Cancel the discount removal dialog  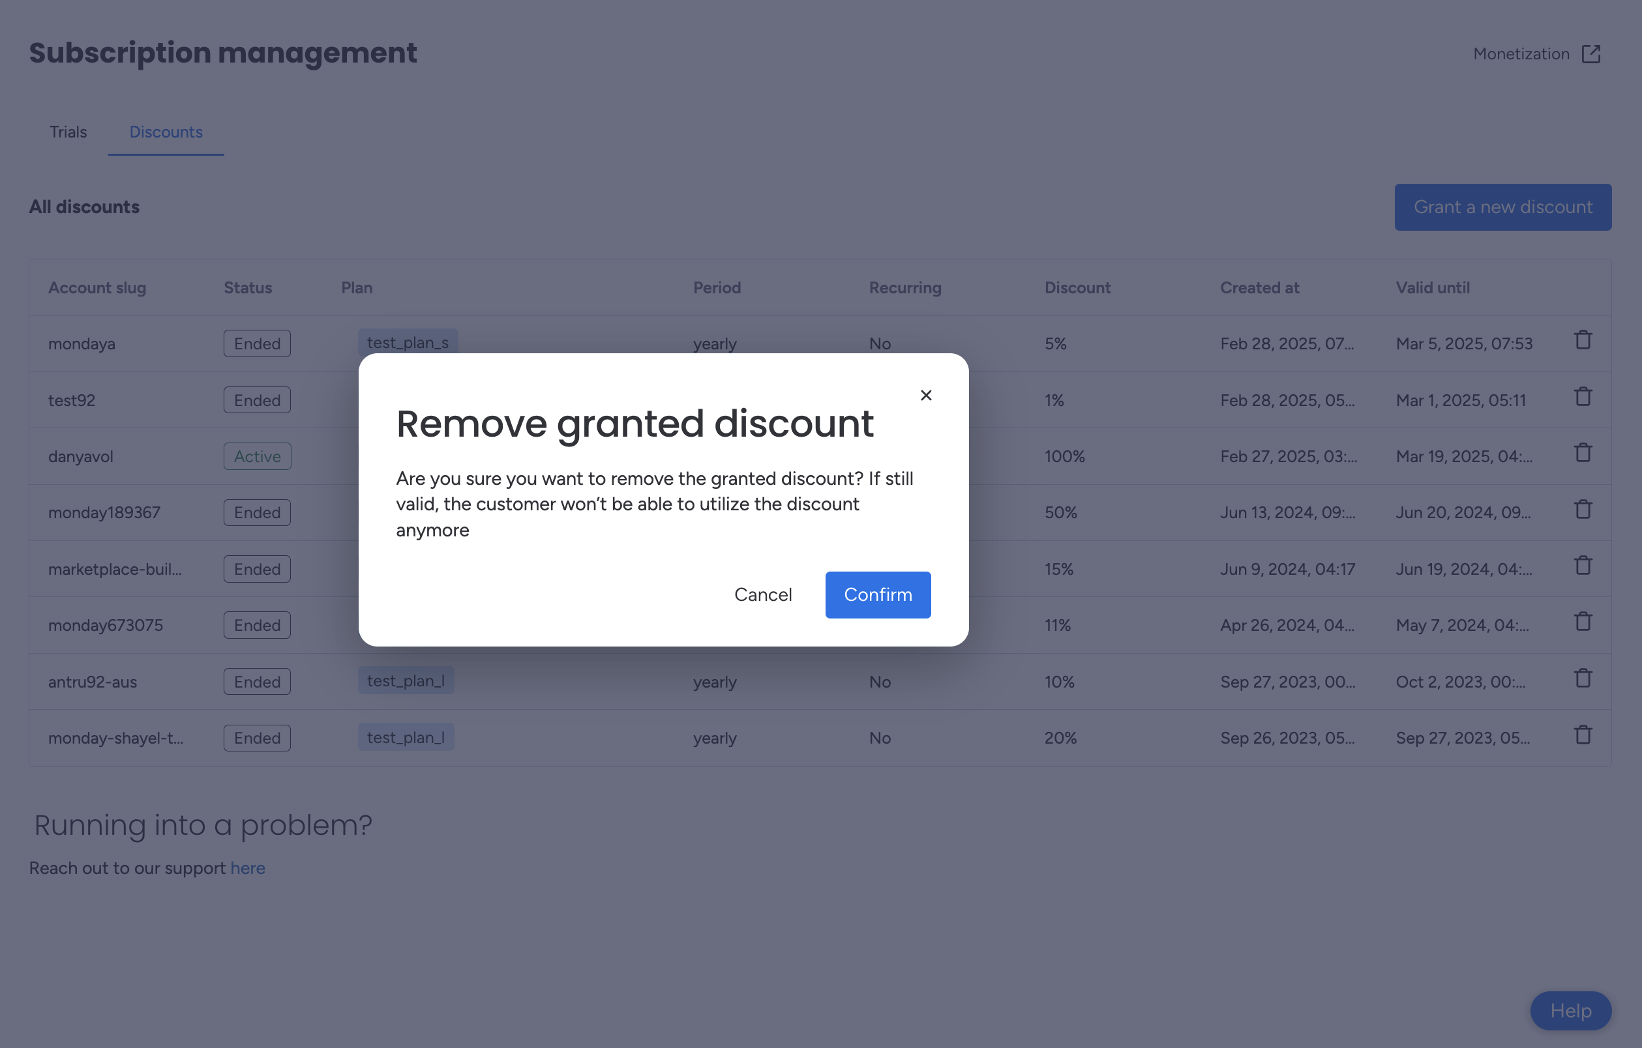tap(763, 595)
